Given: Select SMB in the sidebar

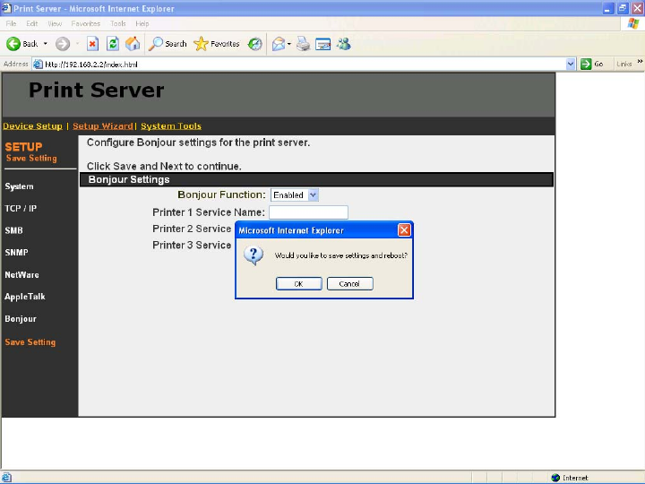Looking at the screenshot, I should [x=13, y=230].
